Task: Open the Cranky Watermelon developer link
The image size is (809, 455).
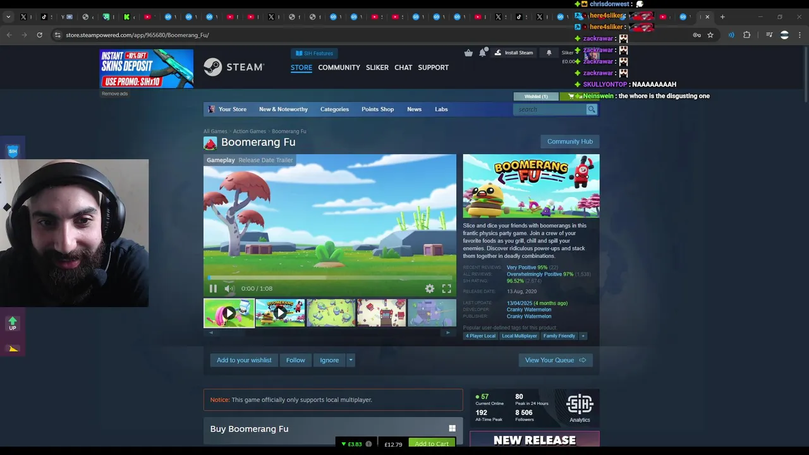Action: coord(529,310)
